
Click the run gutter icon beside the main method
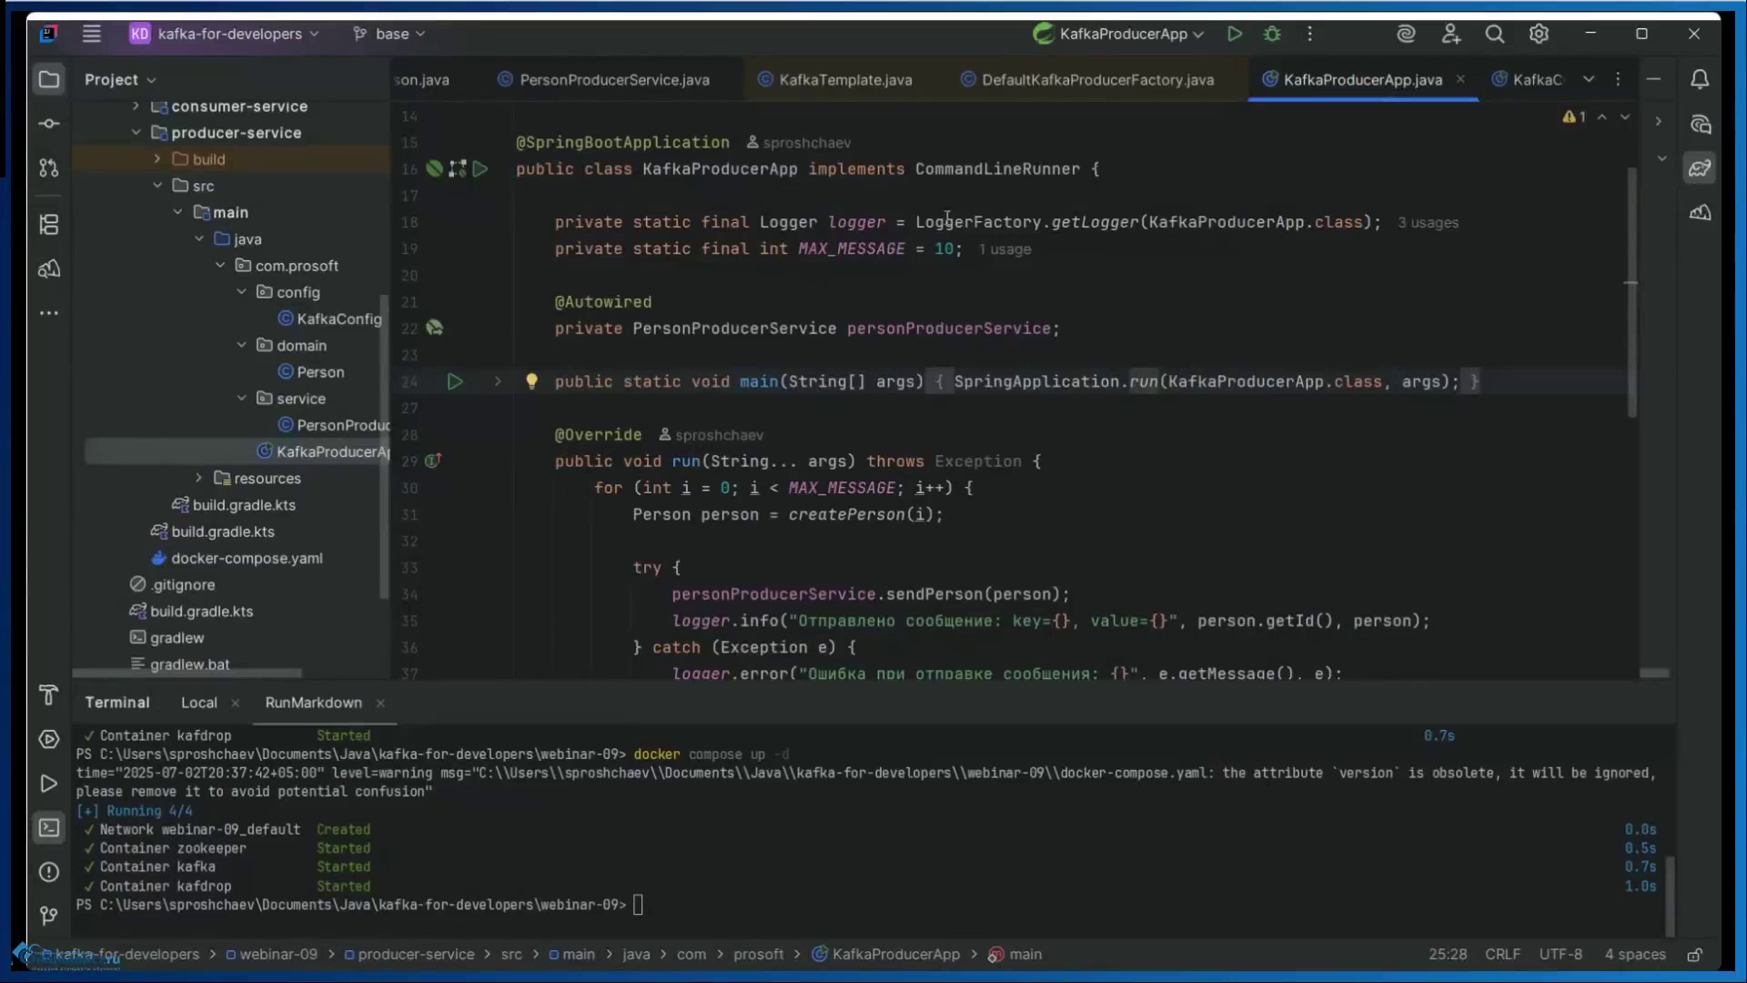click(x=455, y=381)
